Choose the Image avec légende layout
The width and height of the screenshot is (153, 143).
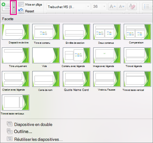pos(107,55)
